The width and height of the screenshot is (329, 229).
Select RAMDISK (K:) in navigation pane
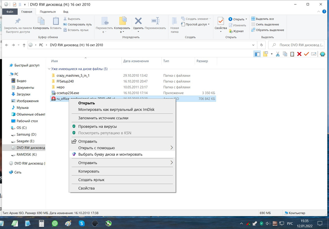click(x=27, y=155)
